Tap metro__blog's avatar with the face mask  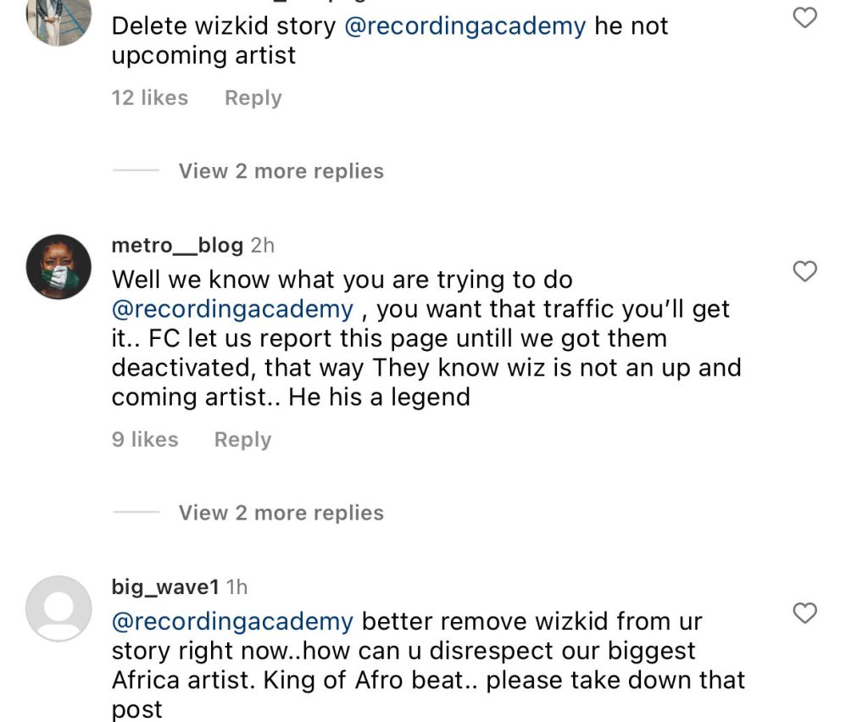(58, 265)
